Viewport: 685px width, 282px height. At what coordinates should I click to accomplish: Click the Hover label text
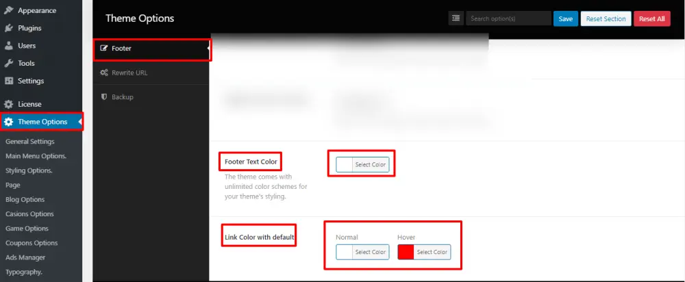(406, 238)
